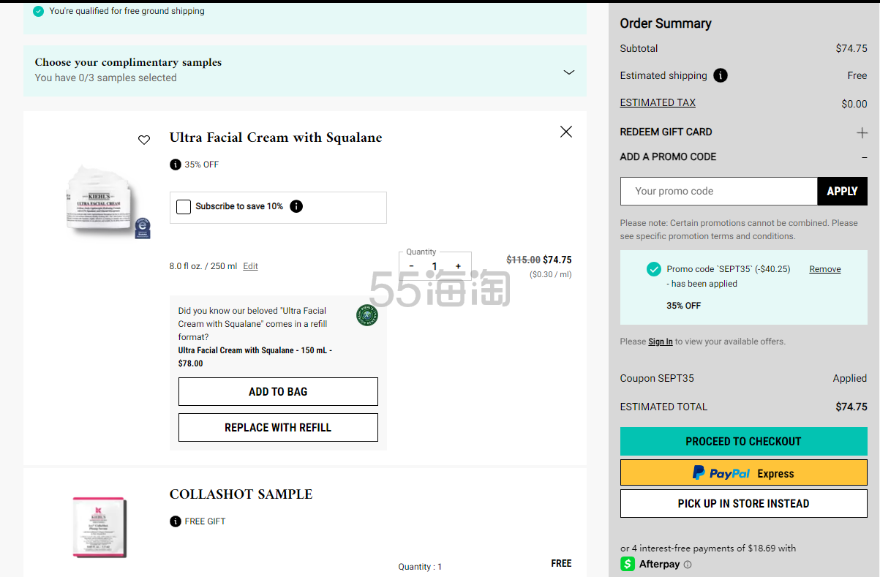Image resolution: width=880 pixels, height=577 pixels.
Task: Replace item with refill
Action: (278, 428)
